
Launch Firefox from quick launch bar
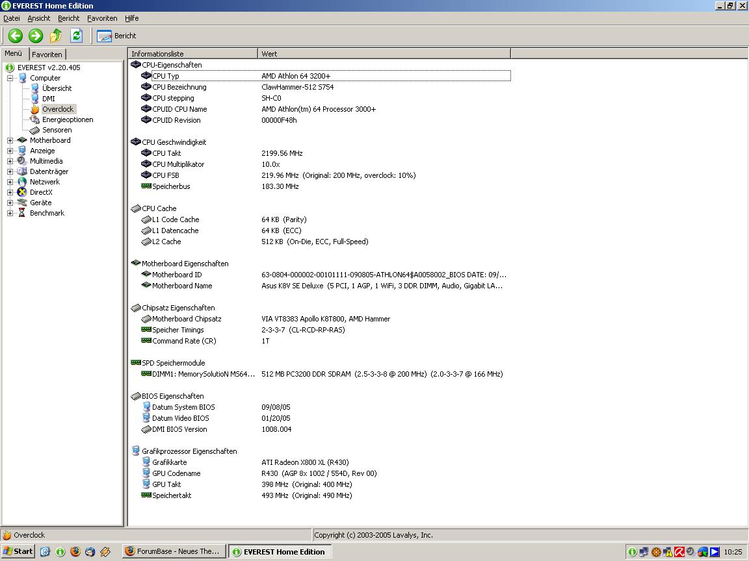[75, 551]
